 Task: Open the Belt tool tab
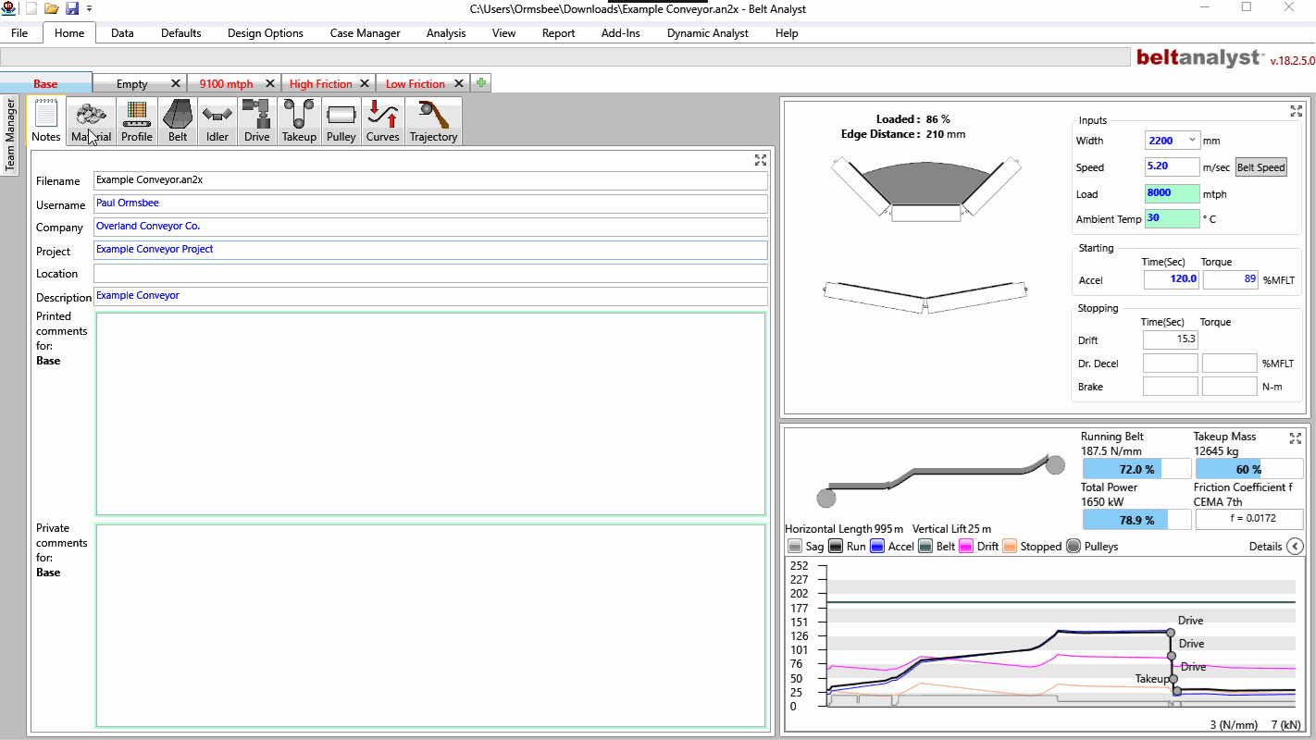178,121
